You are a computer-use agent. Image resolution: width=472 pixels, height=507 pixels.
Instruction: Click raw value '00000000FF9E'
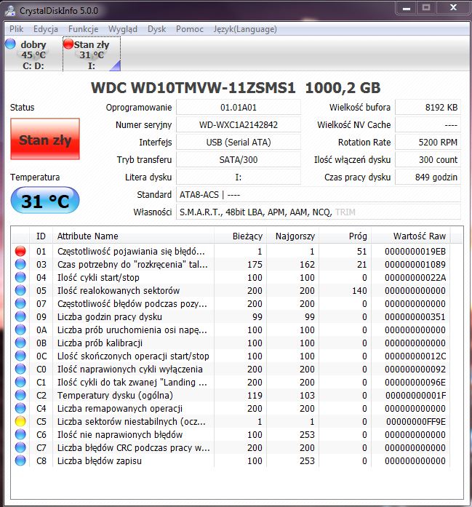[416, 422]
